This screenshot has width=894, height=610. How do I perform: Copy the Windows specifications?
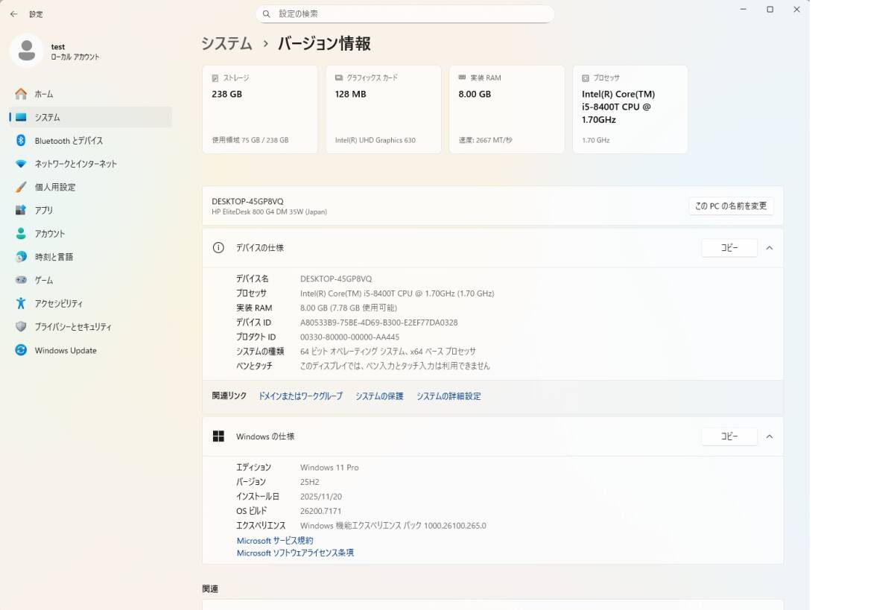point(729,436)
